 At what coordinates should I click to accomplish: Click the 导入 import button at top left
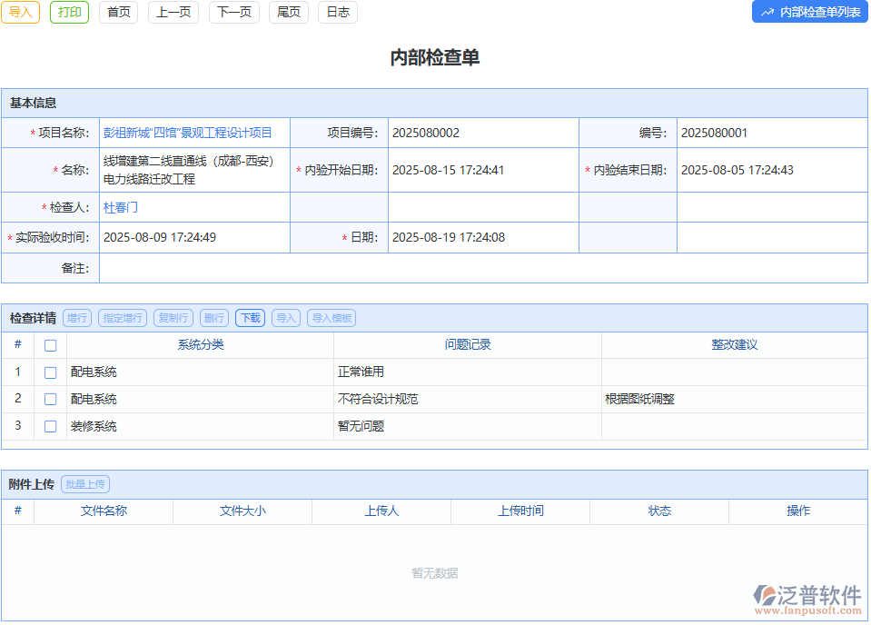20,13
